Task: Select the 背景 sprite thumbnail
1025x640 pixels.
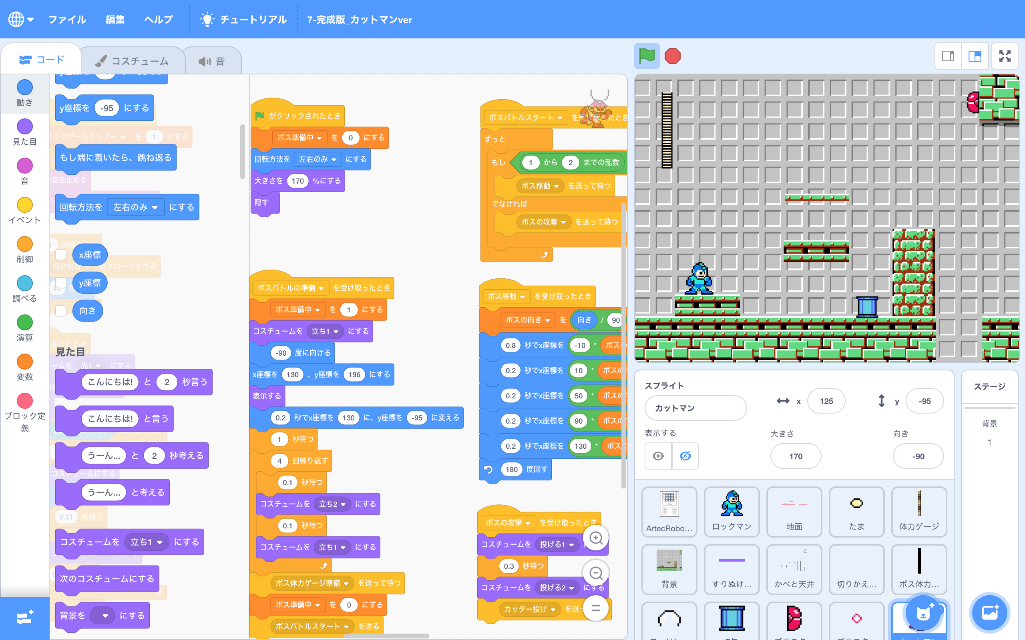Action: [669, 569]
